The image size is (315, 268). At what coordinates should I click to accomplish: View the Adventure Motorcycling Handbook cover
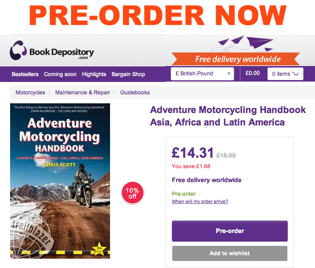tap(60, 181)
